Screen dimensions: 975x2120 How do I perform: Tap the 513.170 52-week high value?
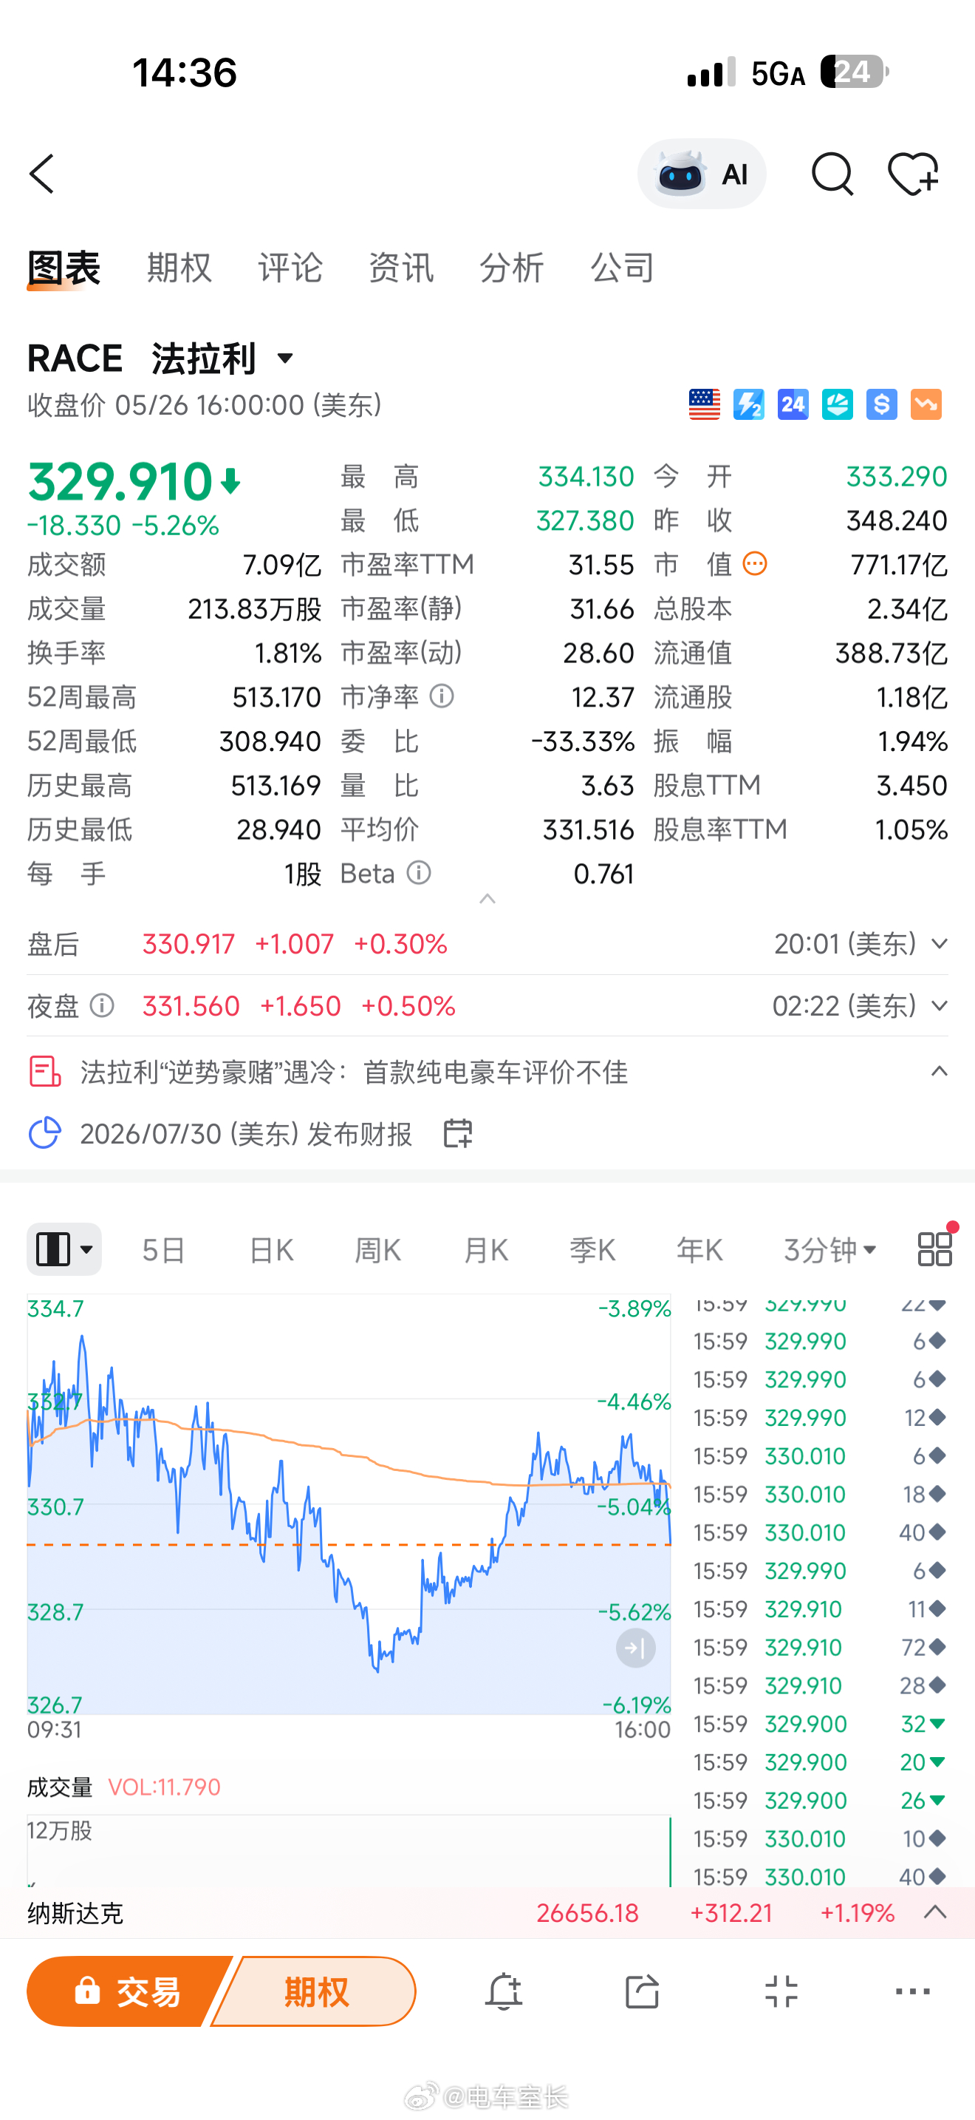point(276,697)
